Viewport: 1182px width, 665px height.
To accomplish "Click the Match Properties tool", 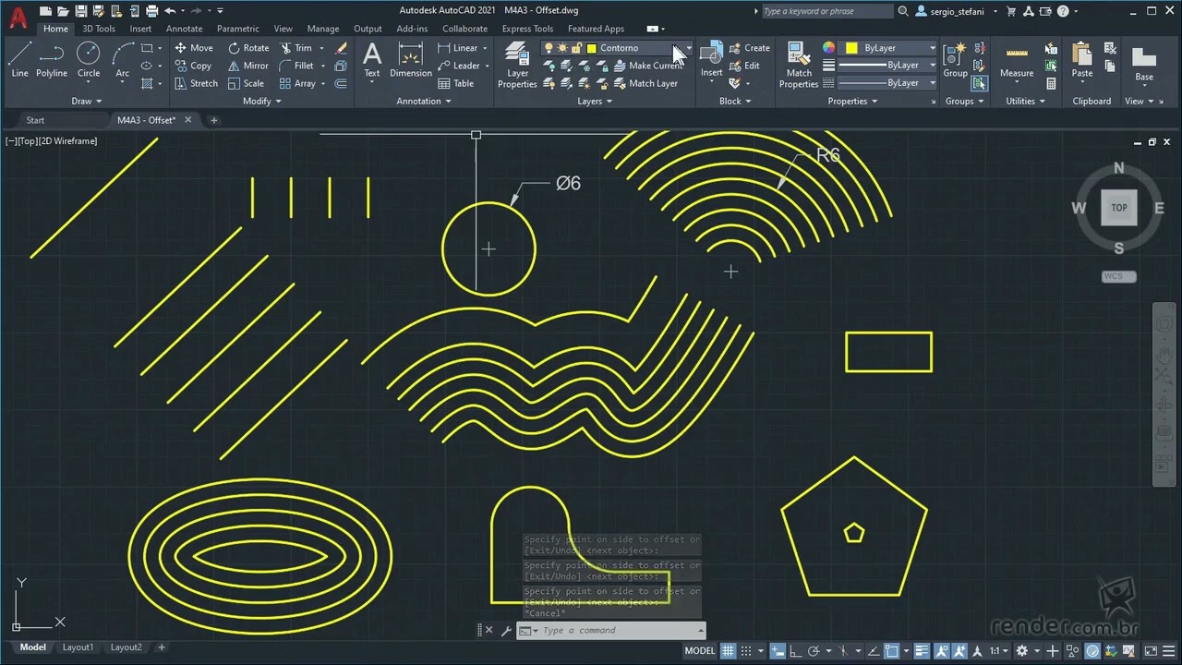I will [x=799, y=65].
